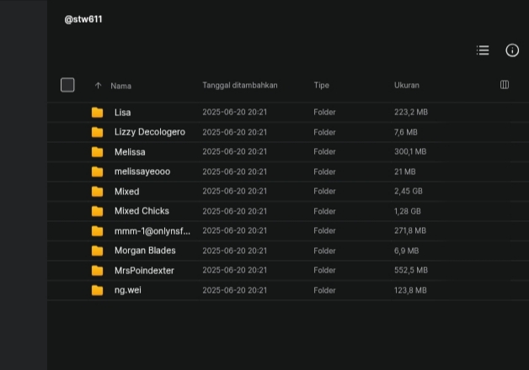529x370 pixels.
Task: Toggle the select-all checkbox
Action: 67,85
